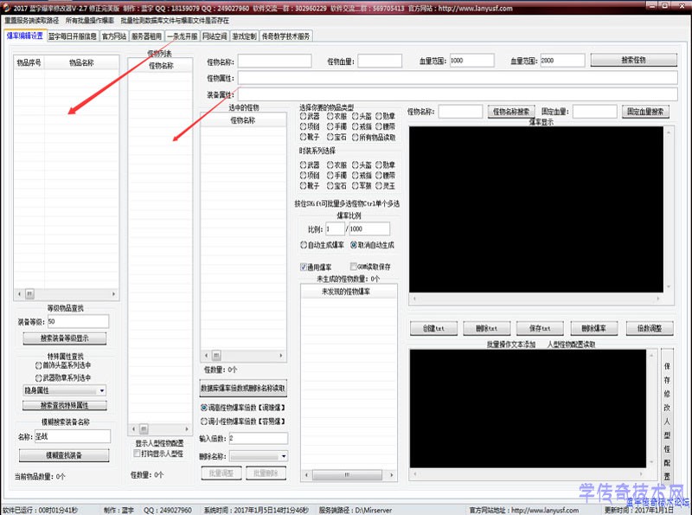Click the 模糊查找装备 button
692x515 pixels.
coord(64,454)
